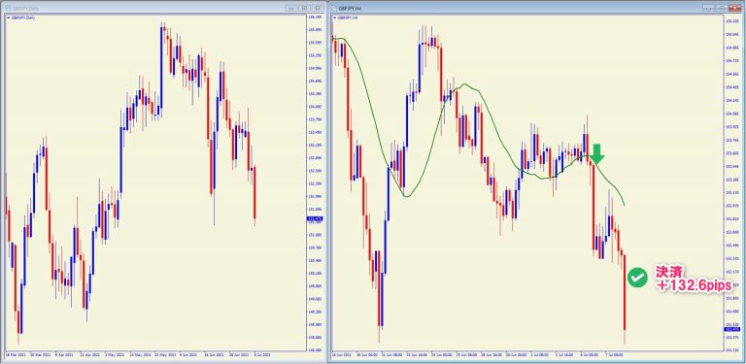Click the Daily chart price scale axis
This screenshot has height=364, width=746.
pyautogui.click(x=315, y=182)
